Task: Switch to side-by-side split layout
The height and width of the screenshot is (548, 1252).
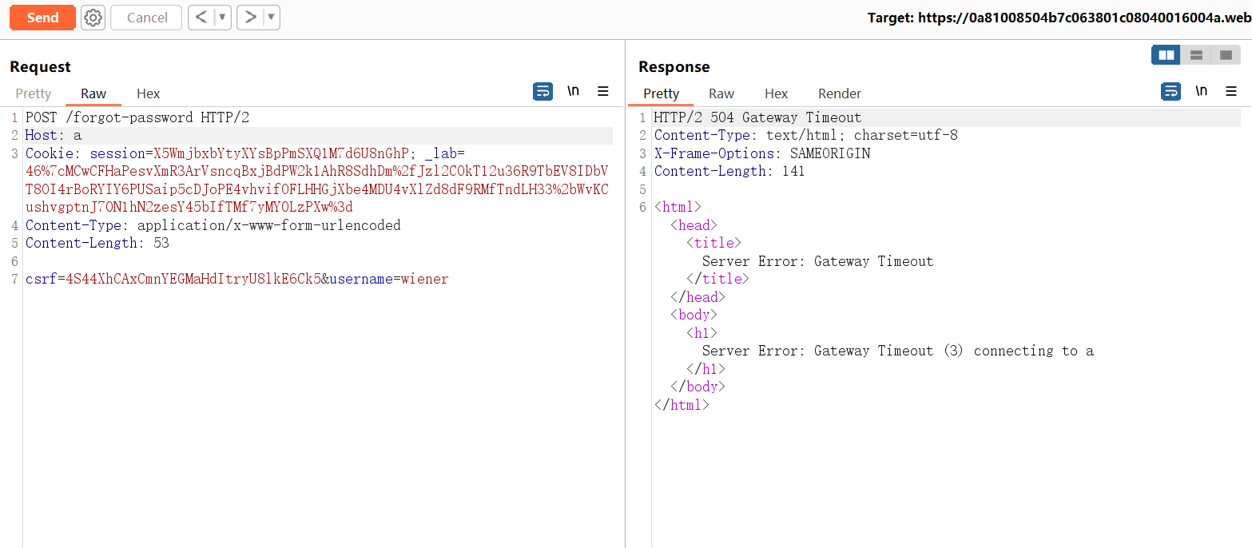Action: [x=1167, y=55]
